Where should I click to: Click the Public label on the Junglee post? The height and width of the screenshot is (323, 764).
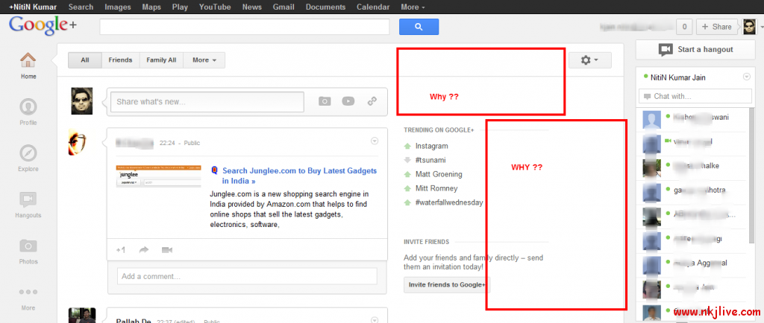[x=191, y=144]
